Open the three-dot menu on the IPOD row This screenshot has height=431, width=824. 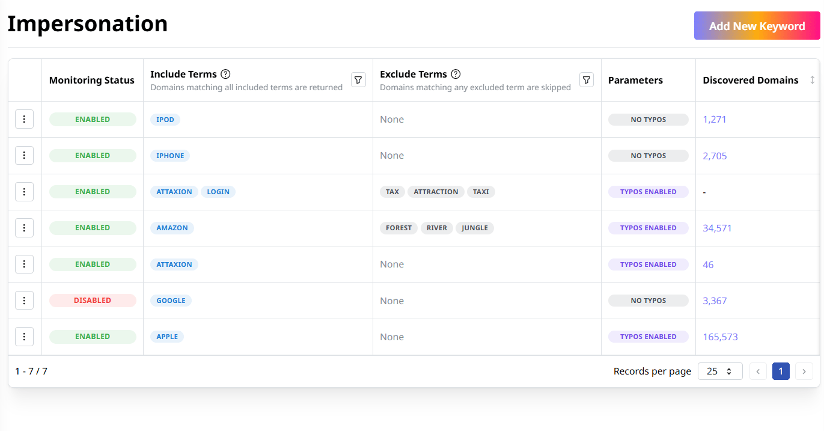point(24,118)
